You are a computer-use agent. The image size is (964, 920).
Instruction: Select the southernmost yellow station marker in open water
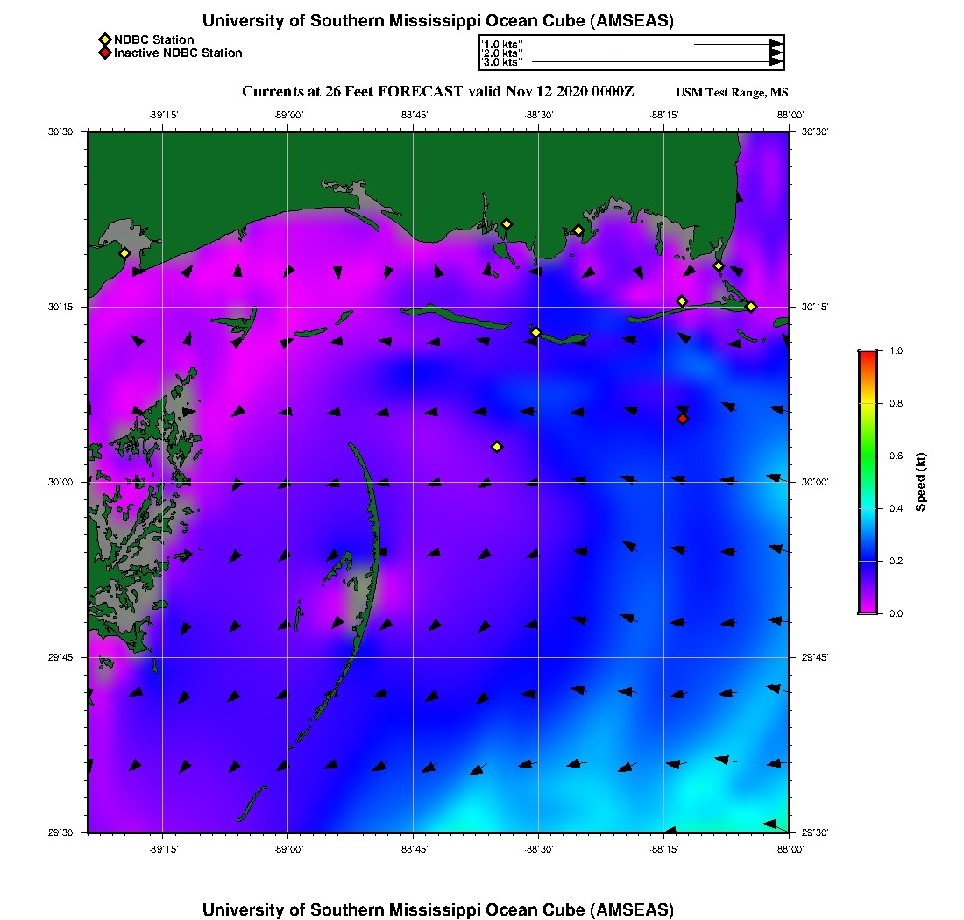(x=497, y=447)
